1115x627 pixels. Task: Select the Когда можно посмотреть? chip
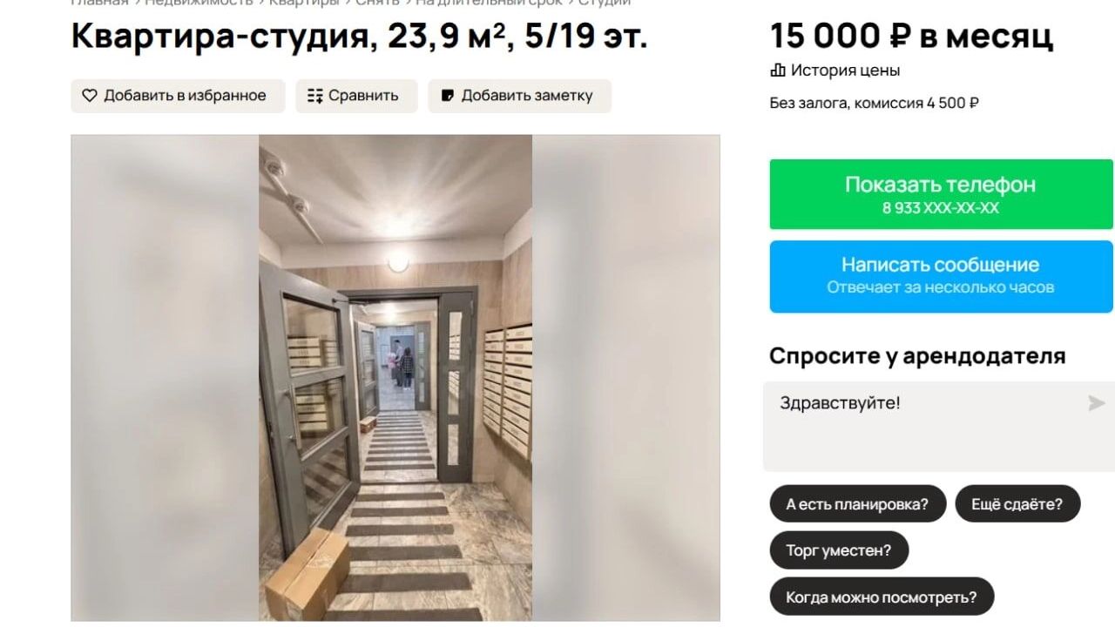[882, 597]
